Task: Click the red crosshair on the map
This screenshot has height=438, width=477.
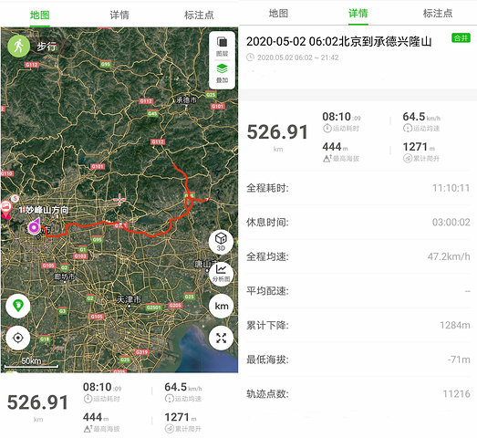Action: click(119, 199)
